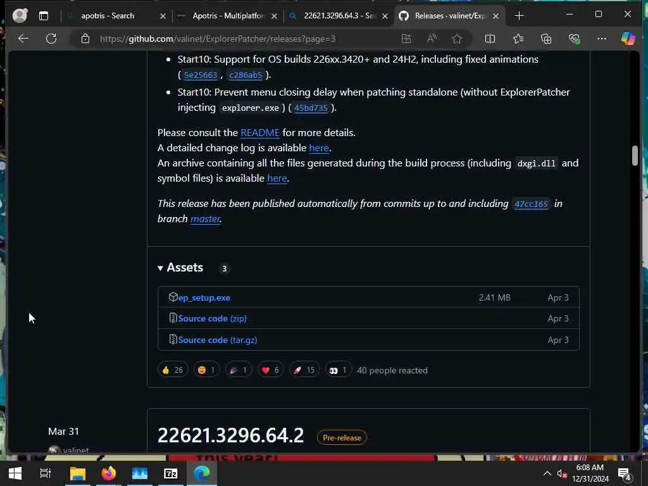Toggle the party popper reaction
The height and width of the screenshot is (486, 648).
pos(239,370)
